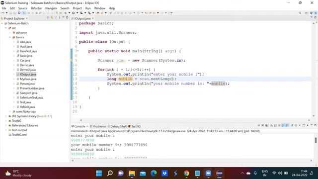Open the Run button dropdown arrow
Screen dimensions: 318x179
pyautogui.click(x=77, y=13)
